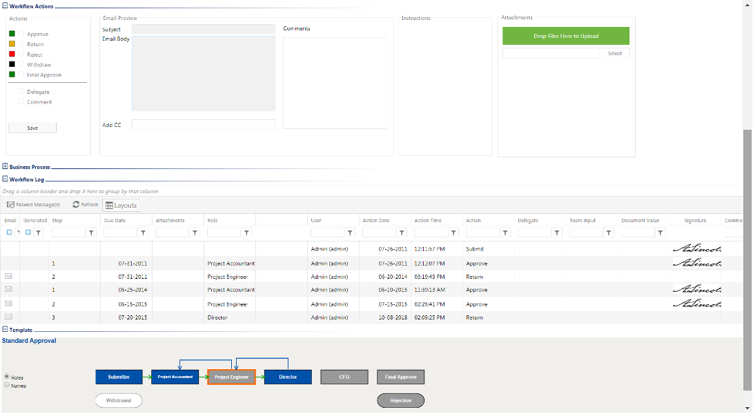Open the filter icon for the Role column
This screenshot has height=414, width=753.
pos(246,233)
